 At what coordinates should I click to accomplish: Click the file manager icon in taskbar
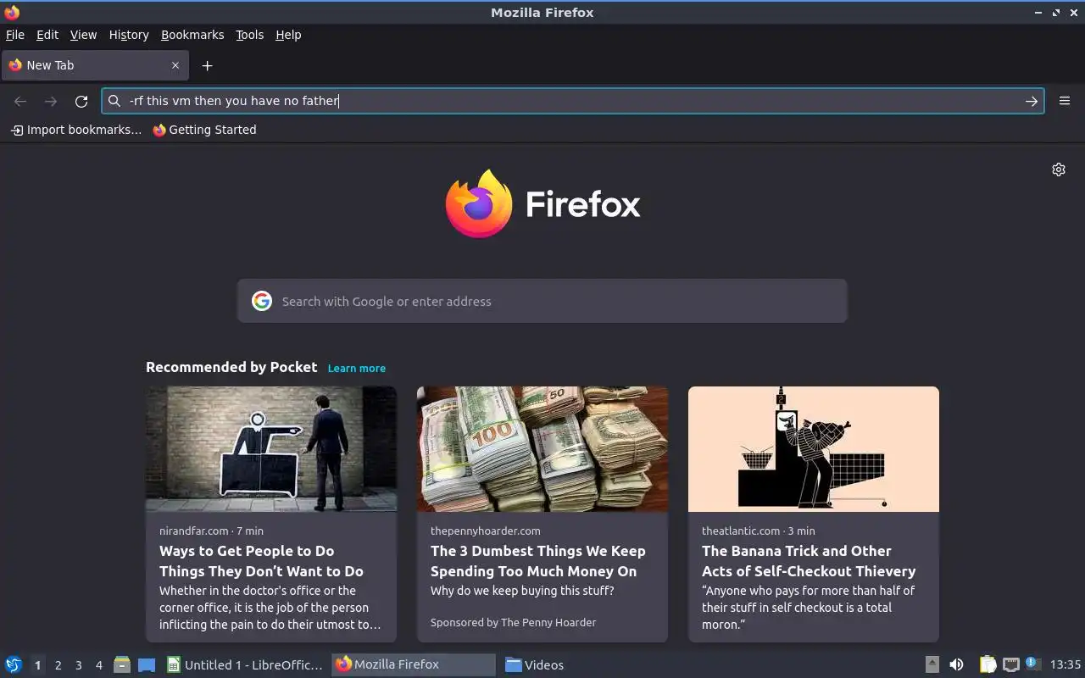[122, 664]
